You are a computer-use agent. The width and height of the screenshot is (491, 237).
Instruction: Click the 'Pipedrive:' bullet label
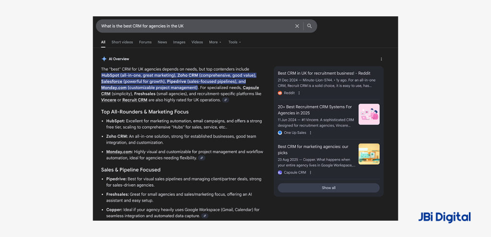116,179
